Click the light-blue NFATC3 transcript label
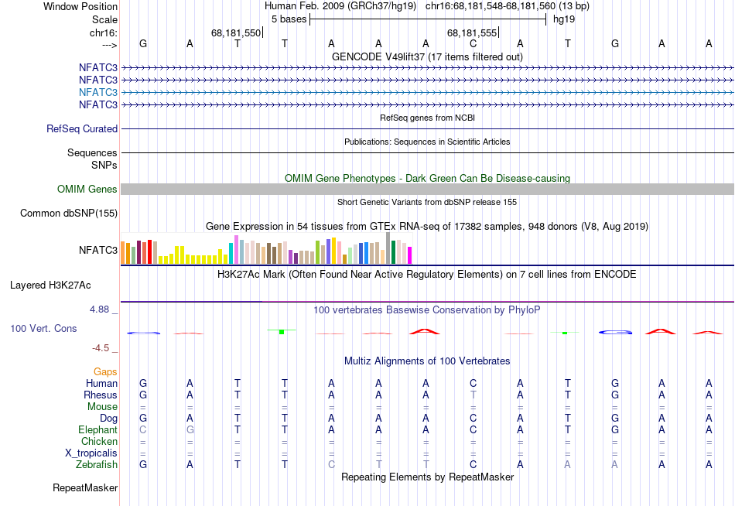735x506 pixels. tap(98, 92)
